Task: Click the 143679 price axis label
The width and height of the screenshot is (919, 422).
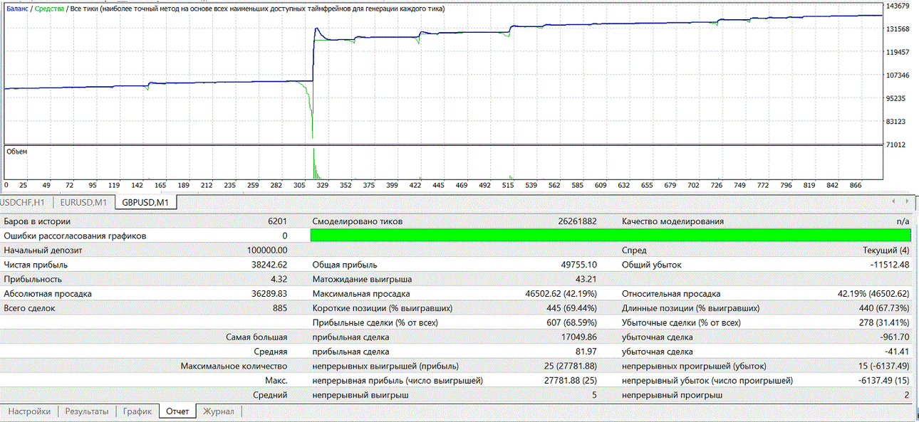Action: 898,6
